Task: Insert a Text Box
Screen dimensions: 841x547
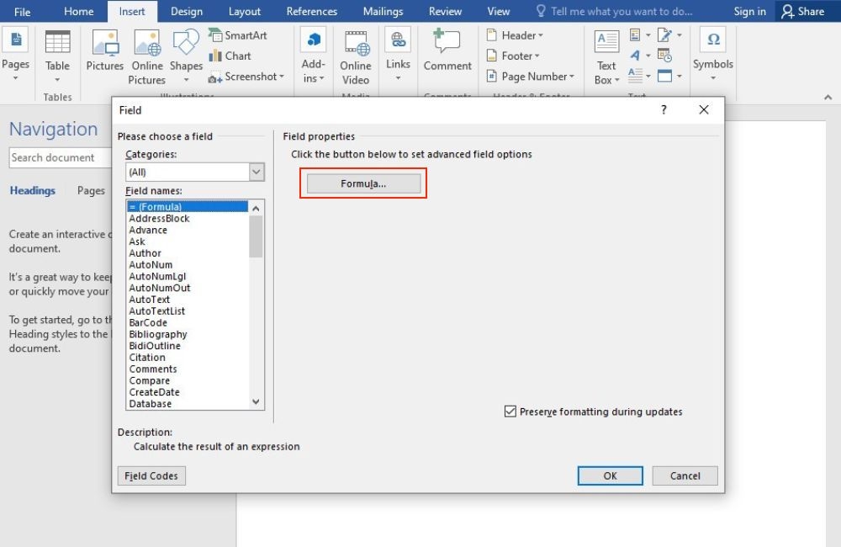Action: coord(606,57)
